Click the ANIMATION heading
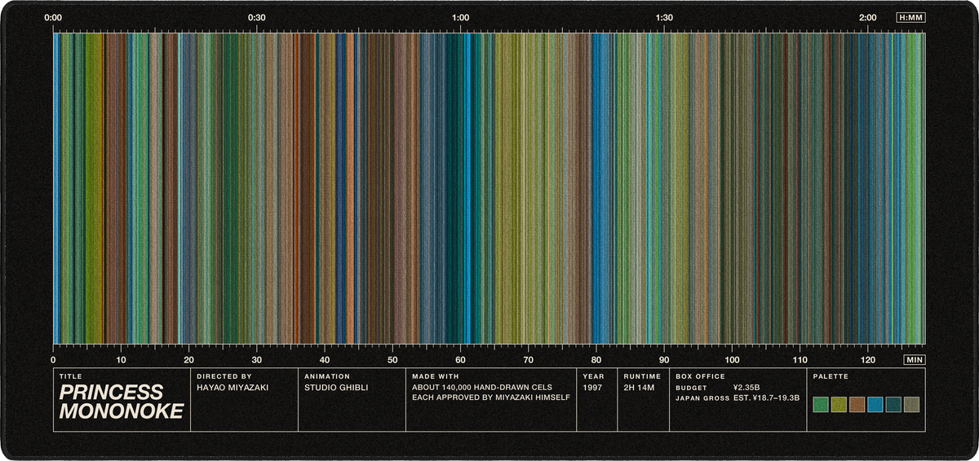This screenshot has width=979, height=461. point(327,376)
